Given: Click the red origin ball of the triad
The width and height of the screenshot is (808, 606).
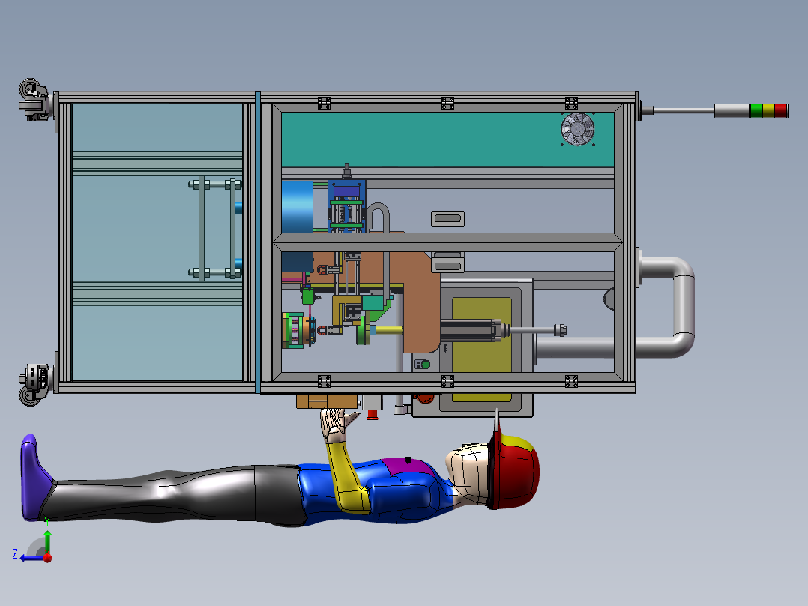Looking at the screenshot, I should tap(48, 558).
